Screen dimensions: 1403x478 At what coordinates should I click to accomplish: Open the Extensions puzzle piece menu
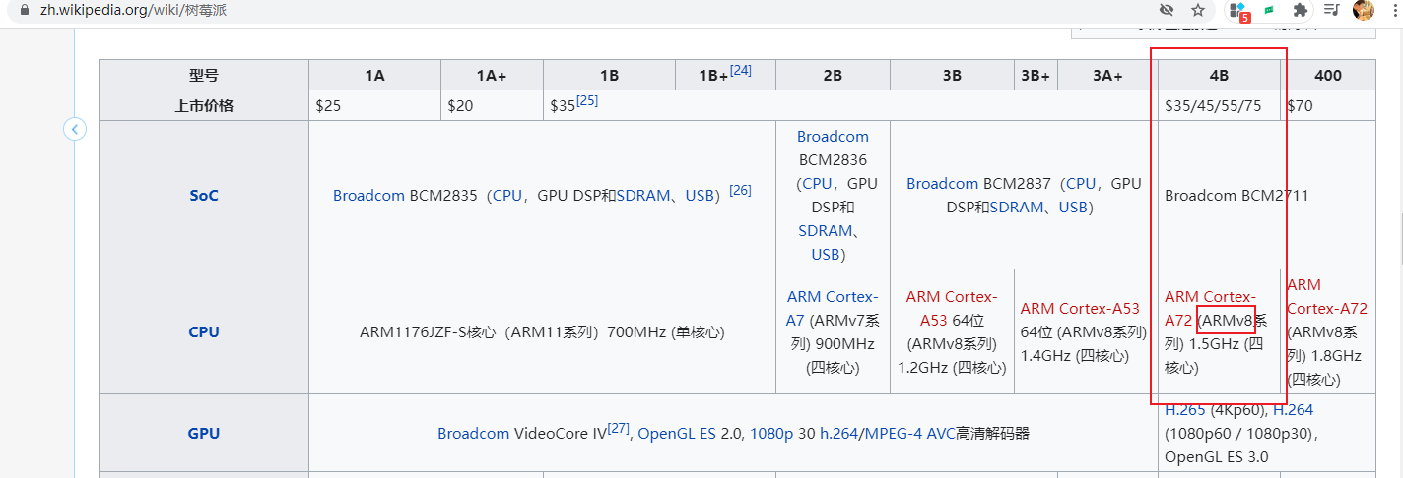(x=1301, y=10)
